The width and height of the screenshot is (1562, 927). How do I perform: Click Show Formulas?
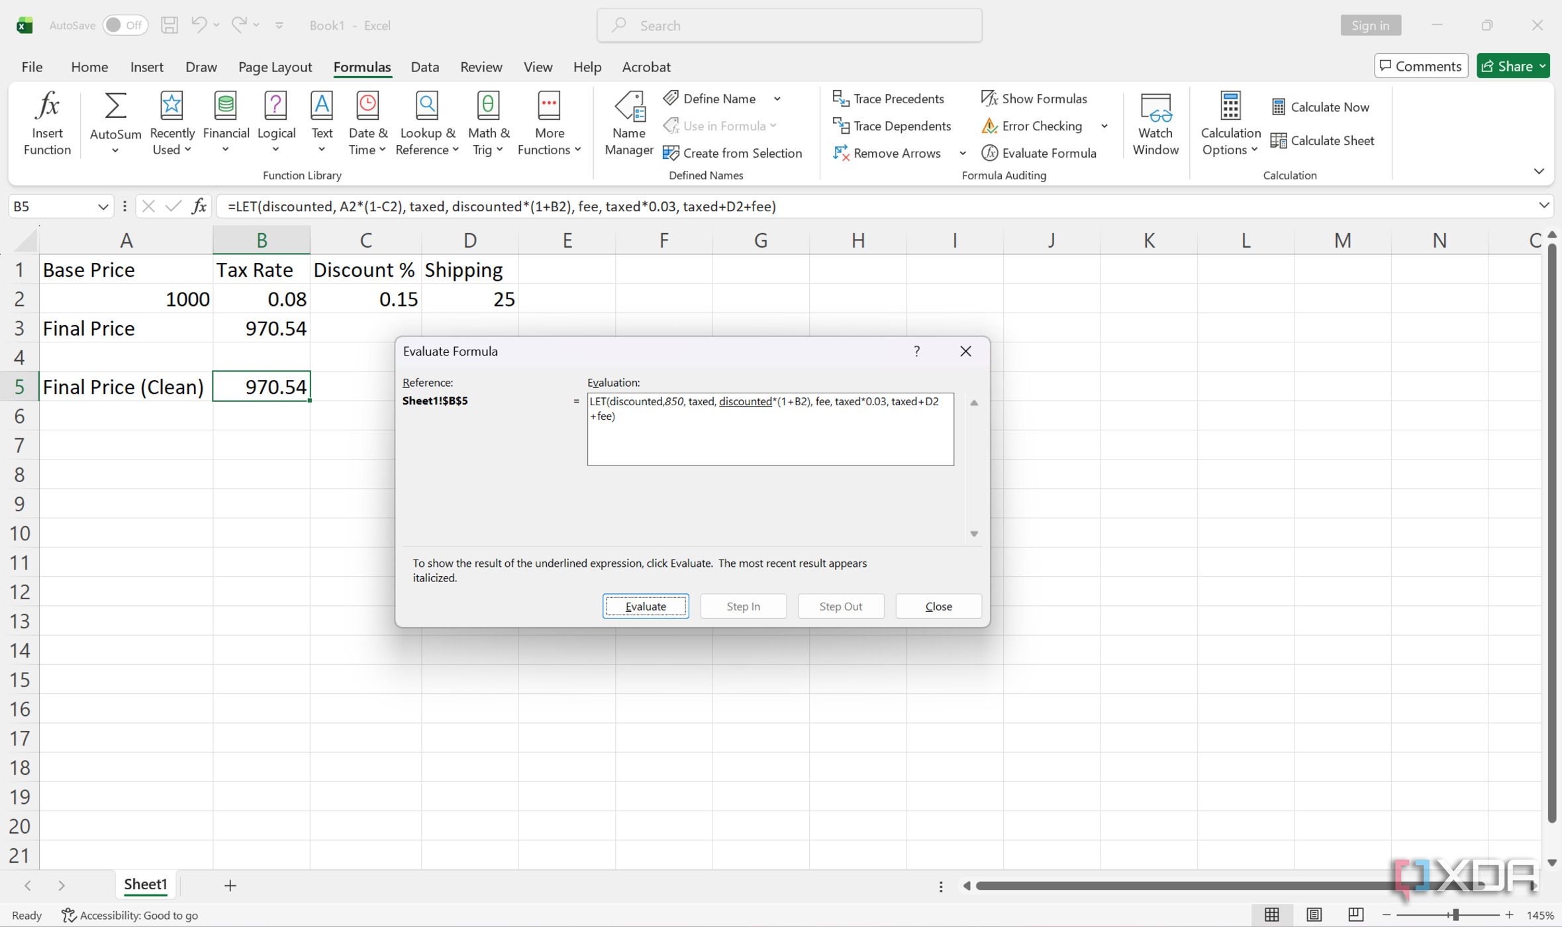1034,99
